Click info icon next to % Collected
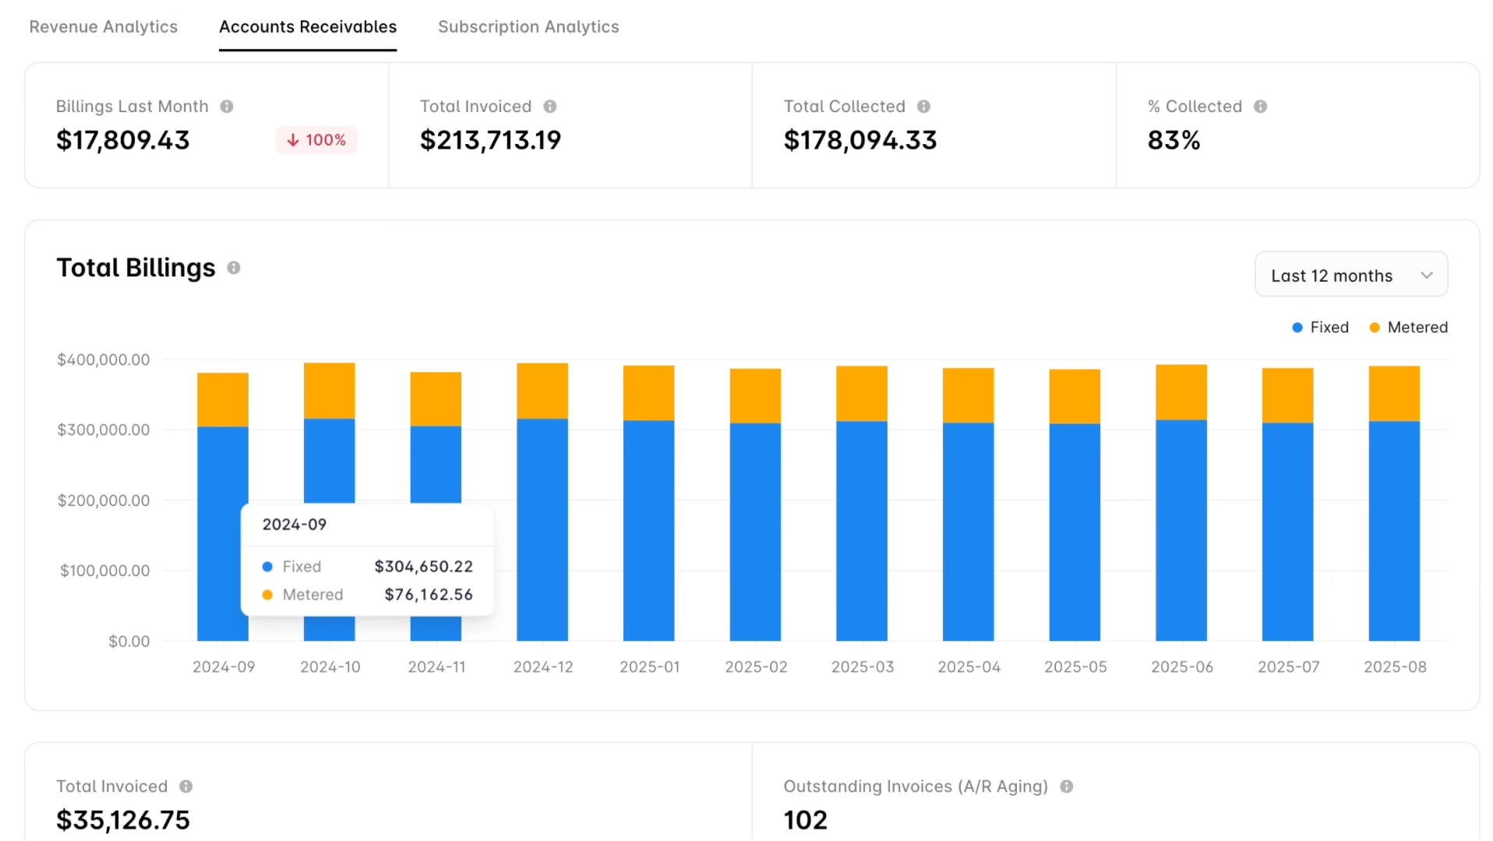 point(1260,107)
